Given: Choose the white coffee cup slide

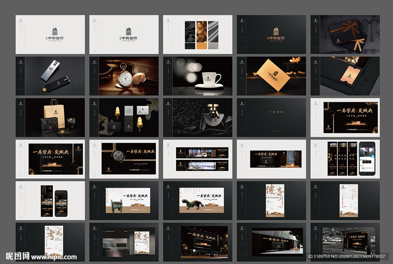Looking at the screenshot, I should pos(198,76).
